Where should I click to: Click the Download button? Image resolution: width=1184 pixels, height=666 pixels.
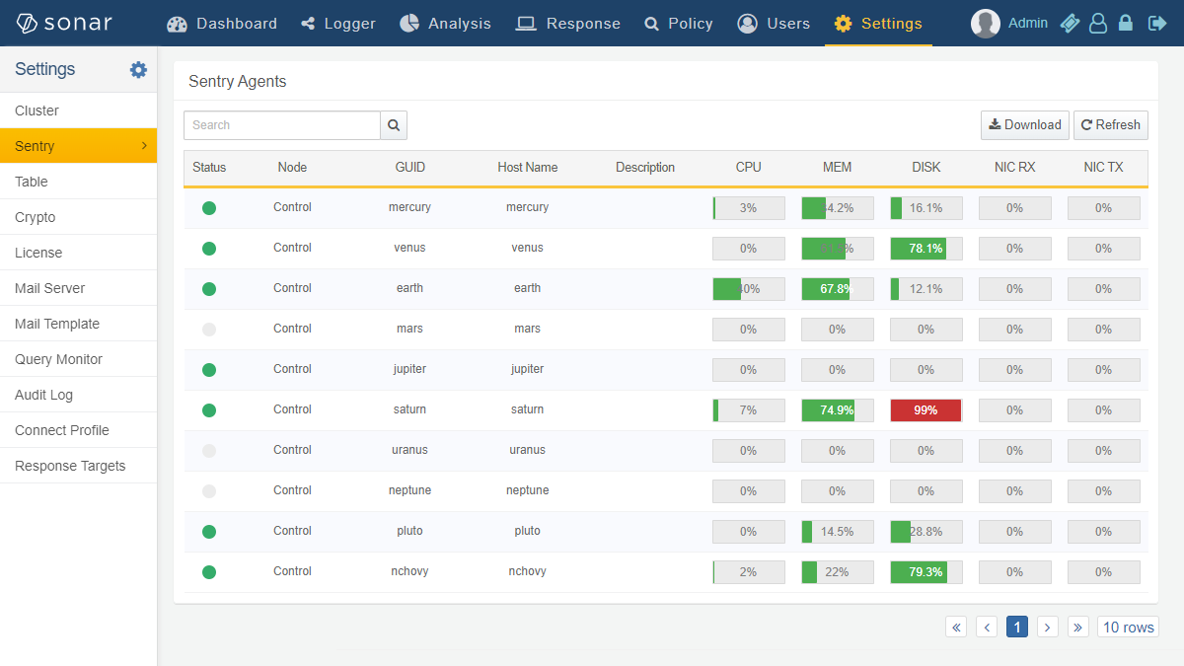[1025, 125]
